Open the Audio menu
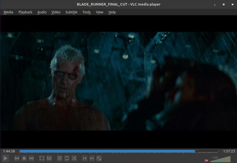 click(42, 12)
